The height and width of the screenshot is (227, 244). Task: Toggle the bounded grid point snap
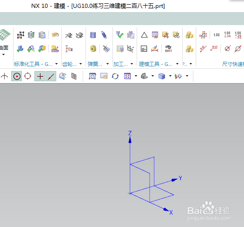[74, 76]
